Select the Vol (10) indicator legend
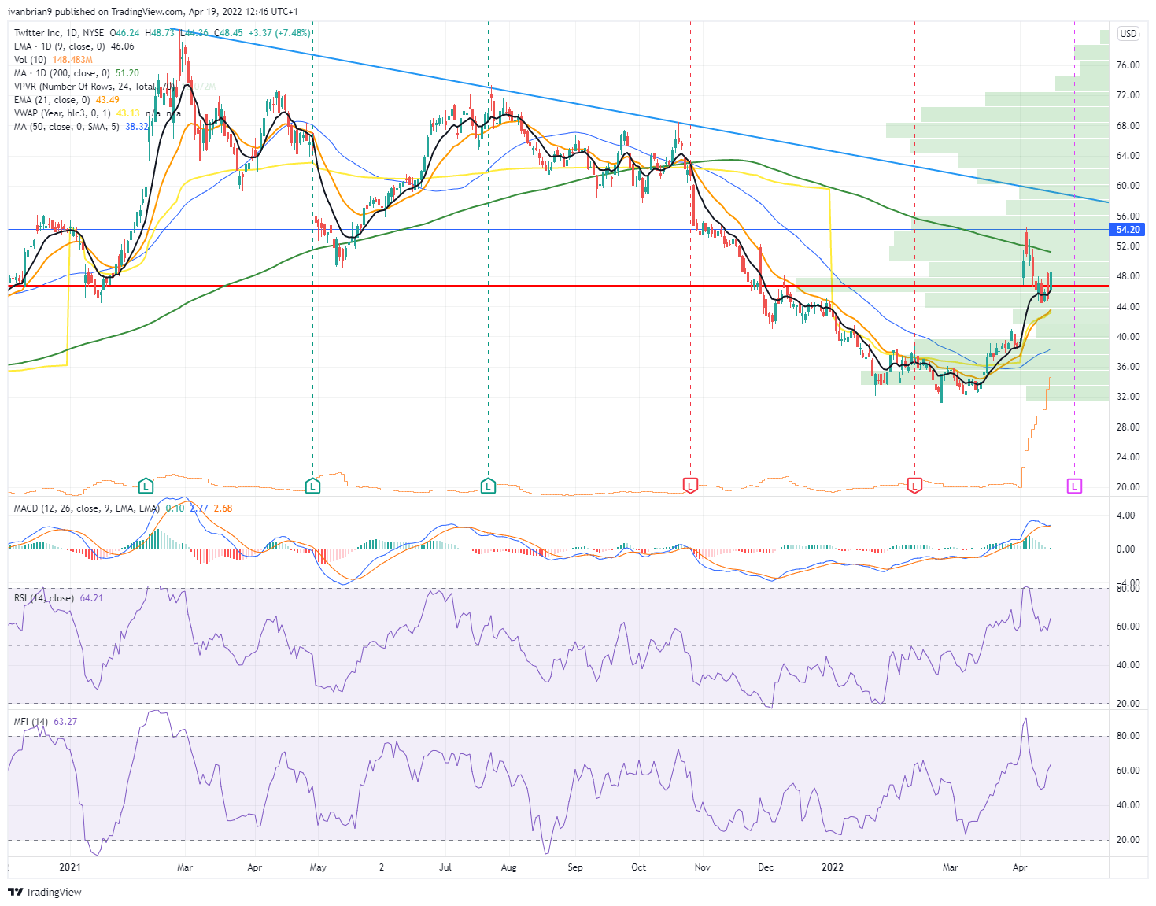 coord(54,60)
